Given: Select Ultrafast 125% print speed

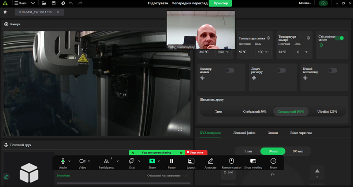Looking at the screenshot, I should click(x=327, y=111).
